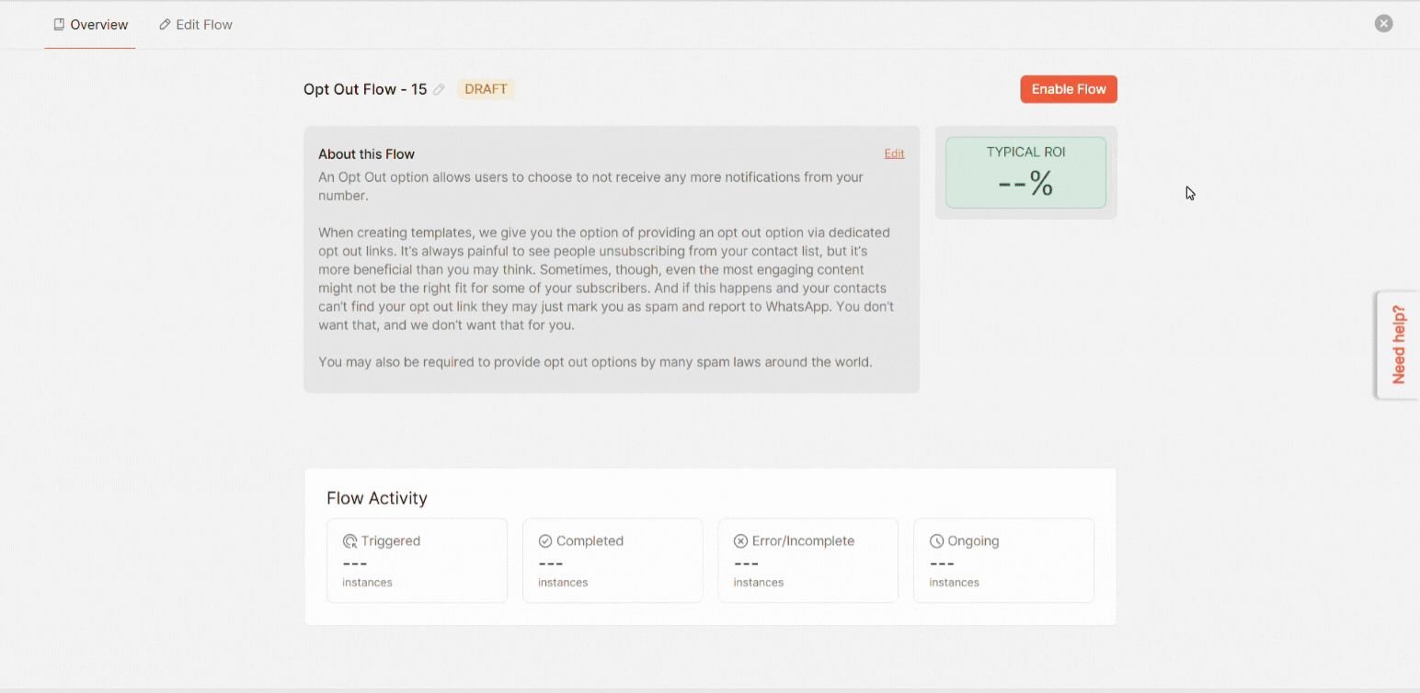Select the Error/Incomplete instances card
The image size is (1420, 693).
tap(807, 561)
